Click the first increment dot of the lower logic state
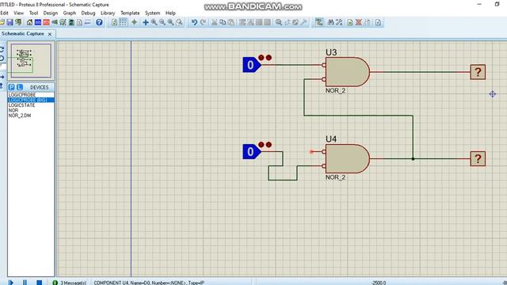Viewport: 507px width, 285px height. [x=261, y=145]
